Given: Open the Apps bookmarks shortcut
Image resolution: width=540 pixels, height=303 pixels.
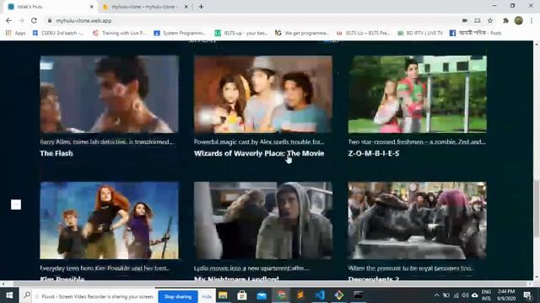Looking at the screenshot, I should tap(15, 33).
